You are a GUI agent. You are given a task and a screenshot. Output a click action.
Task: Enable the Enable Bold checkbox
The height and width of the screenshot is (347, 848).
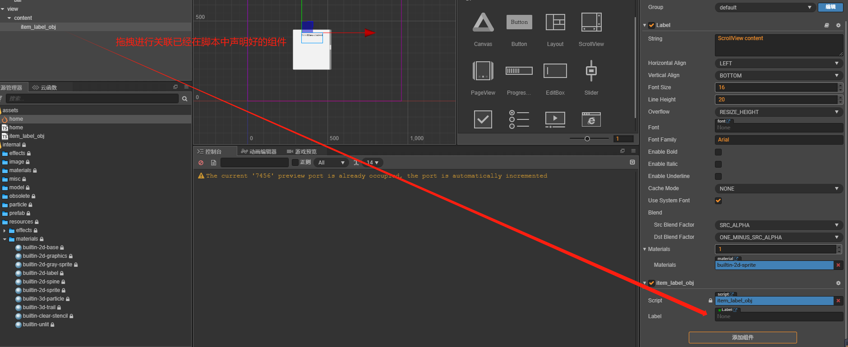718,152
